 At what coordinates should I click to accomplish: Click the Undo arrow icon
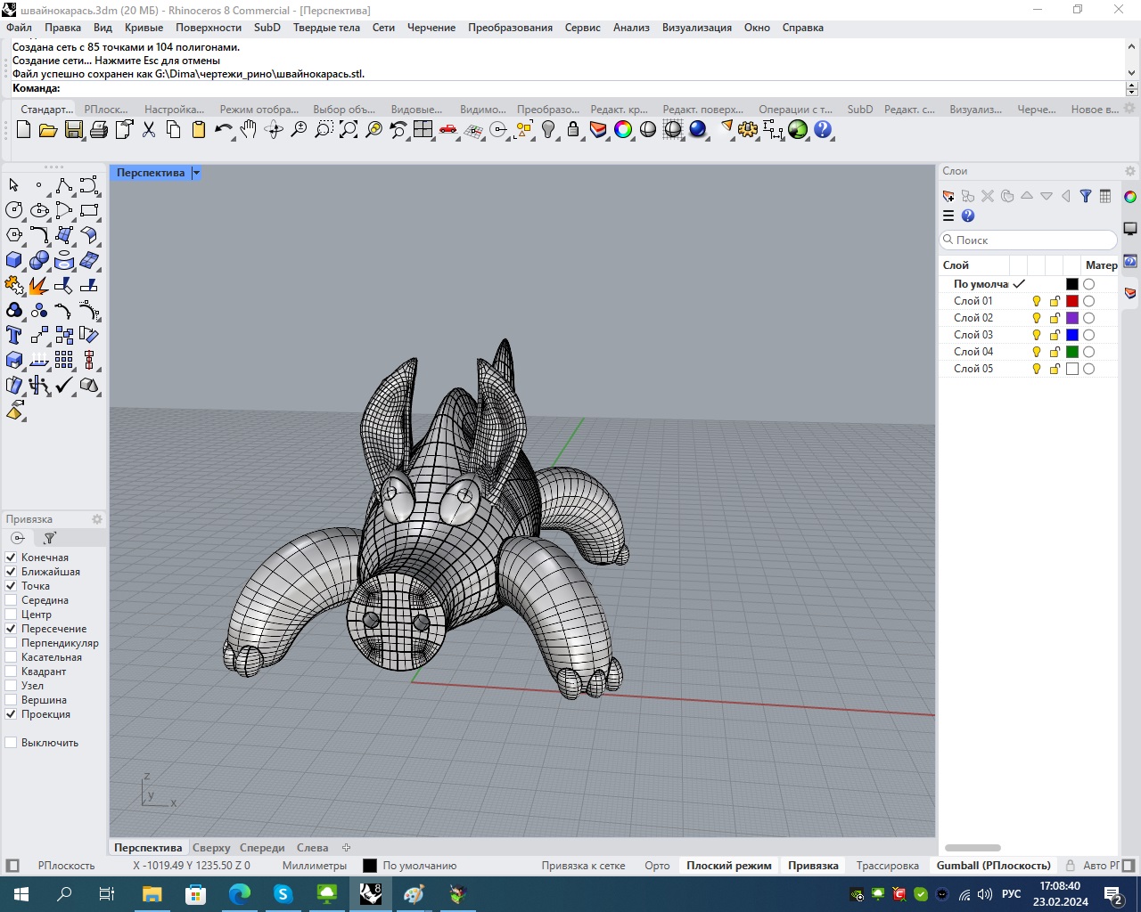(223, 130)
